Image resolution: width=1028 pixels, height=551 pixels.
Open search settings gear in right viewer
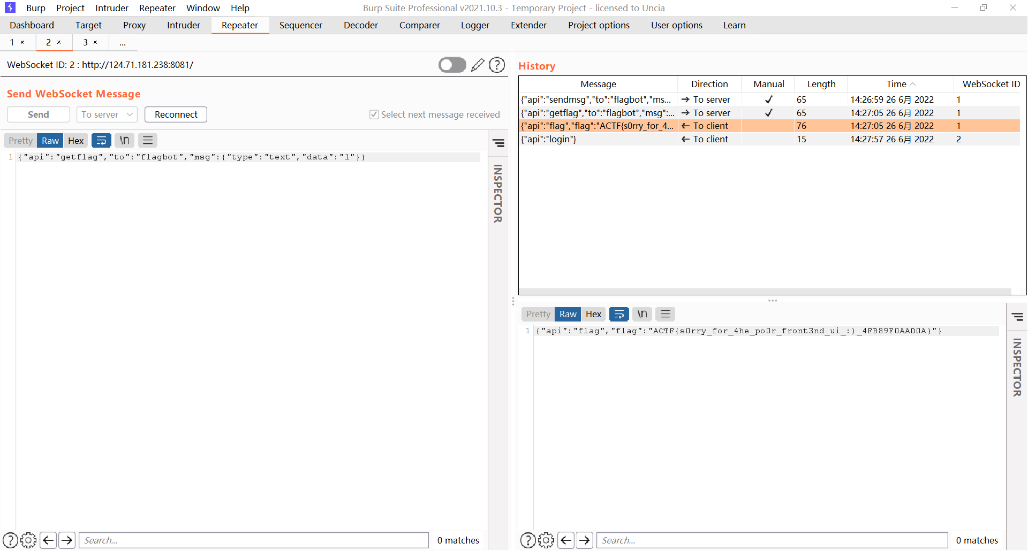coord(546,540)
